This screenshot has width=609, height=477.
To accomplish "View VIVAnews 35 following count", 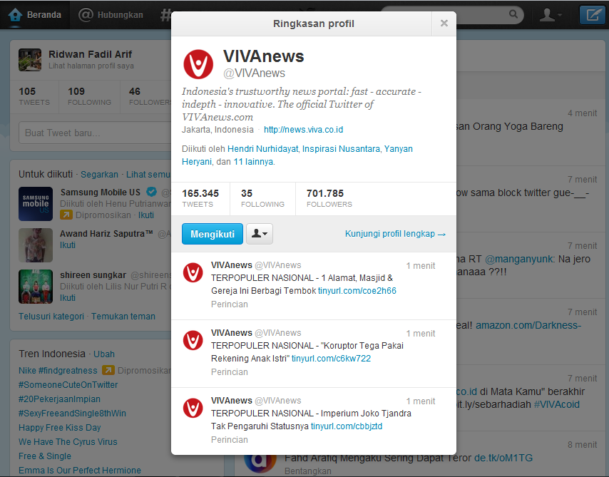I will [x=262, y=198].
